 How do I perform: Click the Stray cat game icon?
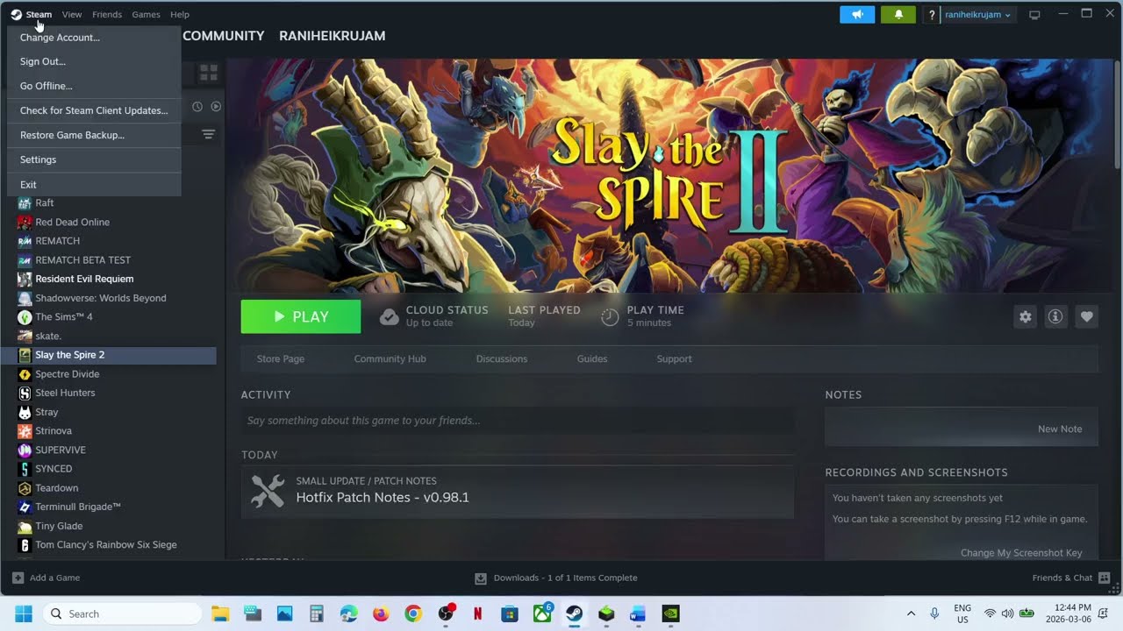pyautogui.click(x=25, y=412)
